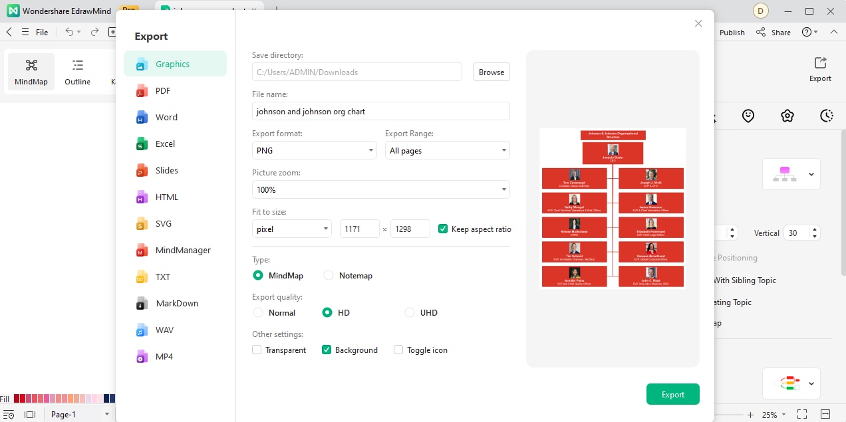
Task: Click the height field showing 1298
Action: [x=410, y=229]
